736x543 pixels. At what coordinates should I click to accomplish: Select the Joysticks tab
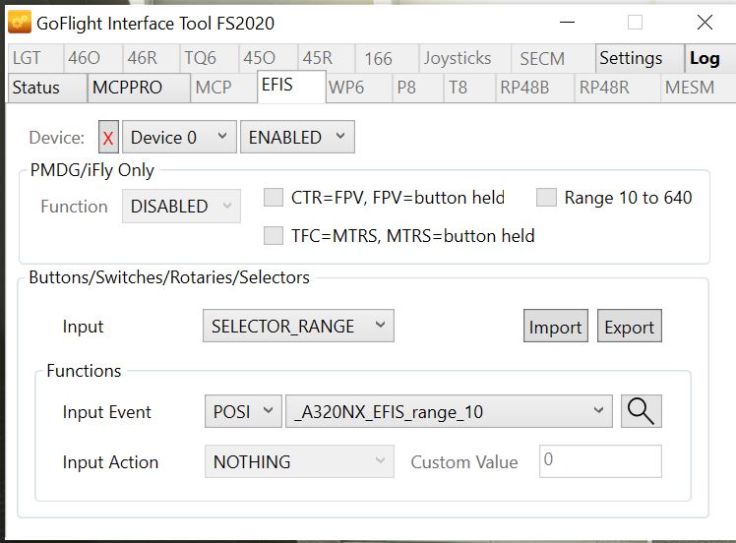coord(457,58)
